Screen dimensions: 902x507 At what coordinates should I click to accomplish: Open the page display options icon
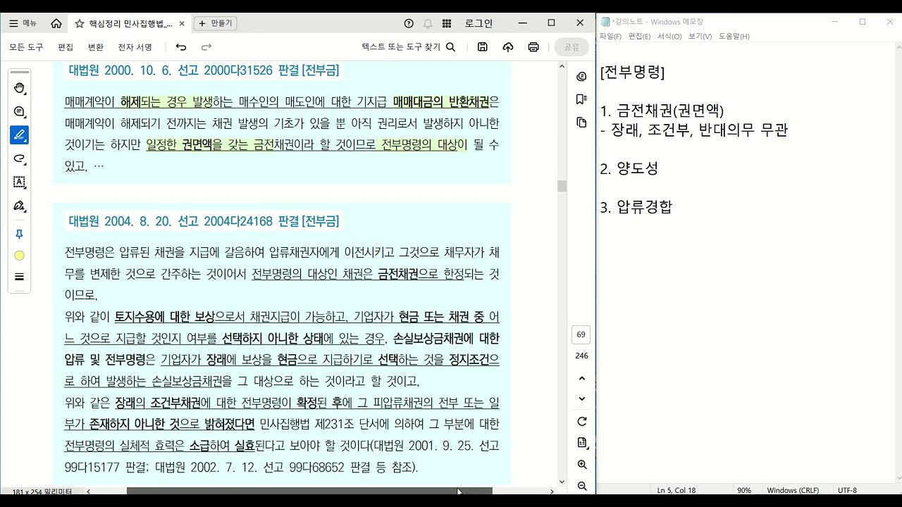point(581,443)
